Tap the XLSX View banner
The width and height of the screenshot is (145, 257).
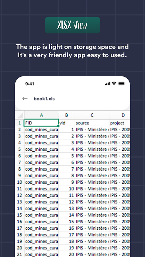point(72,25)
